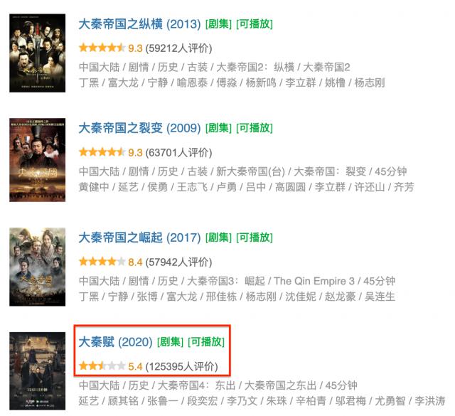Click the 大秦帝国之纵横 poster thumbnail
The image size is (455, 416).
[x=37, y=53]
